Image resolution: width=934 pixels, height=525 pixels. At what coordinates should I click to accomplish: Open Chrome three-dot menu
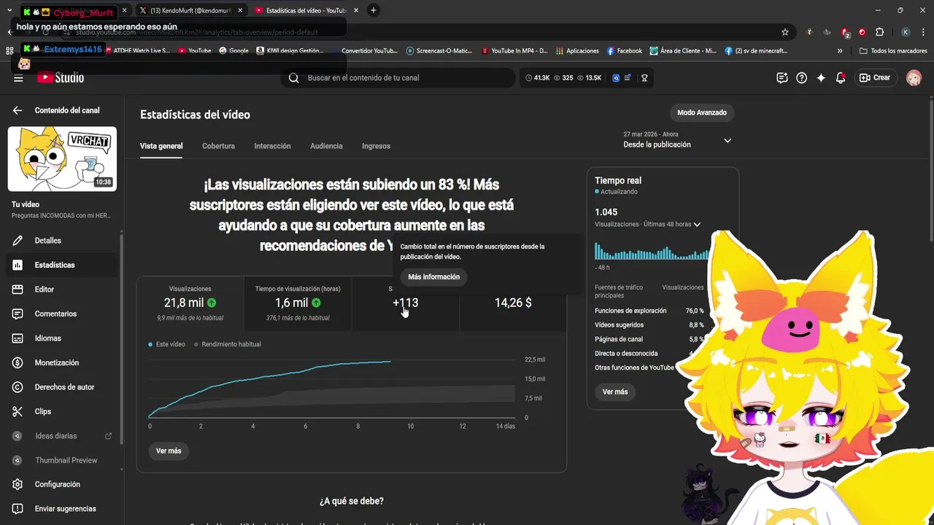coord(922,32)
